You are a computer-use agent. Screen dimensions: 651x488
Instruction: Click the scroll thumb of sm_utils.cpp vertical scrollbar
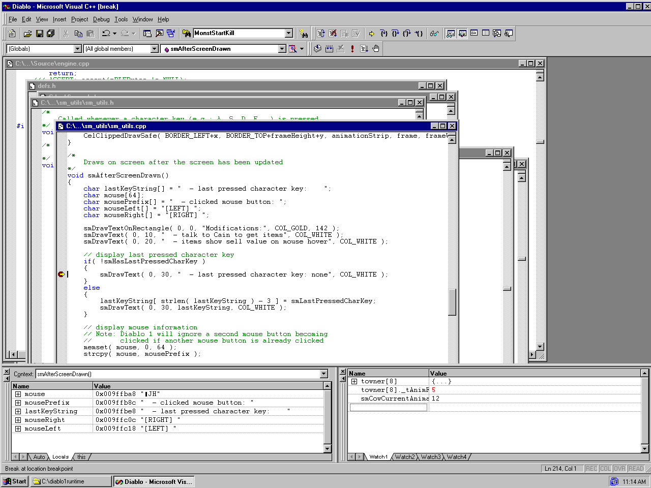tap(452, 302)
